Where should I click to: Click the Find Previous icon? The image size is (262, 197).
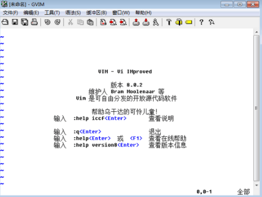pyautogui.click(x=123, y=22)
